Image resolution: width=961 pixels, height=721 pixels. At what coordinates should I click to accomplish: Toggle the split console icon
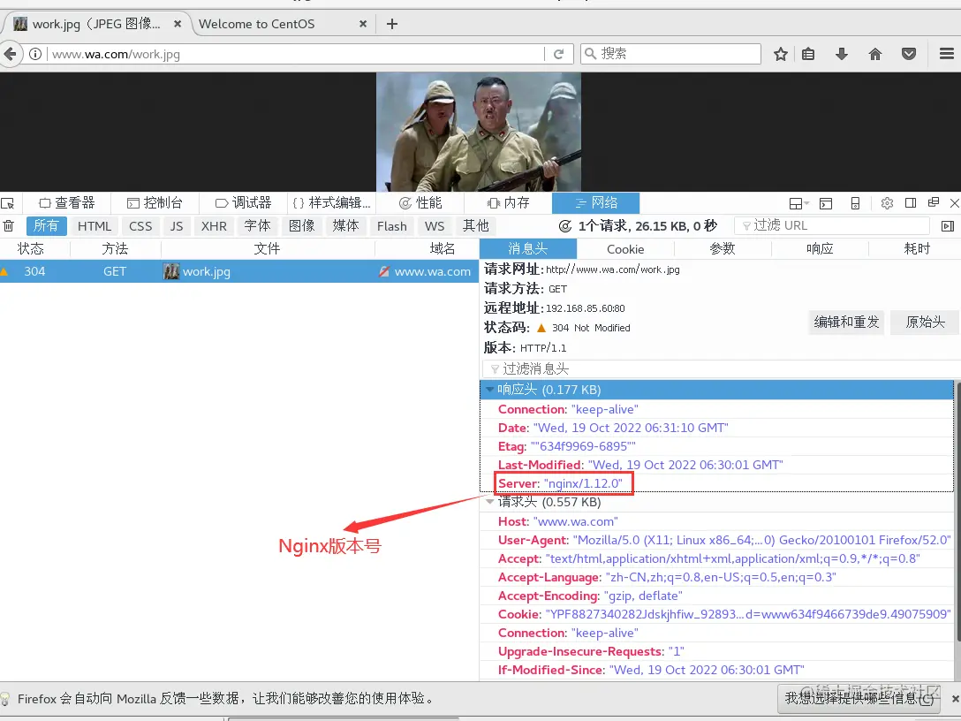pyautogui.click(x=825, y=202)
